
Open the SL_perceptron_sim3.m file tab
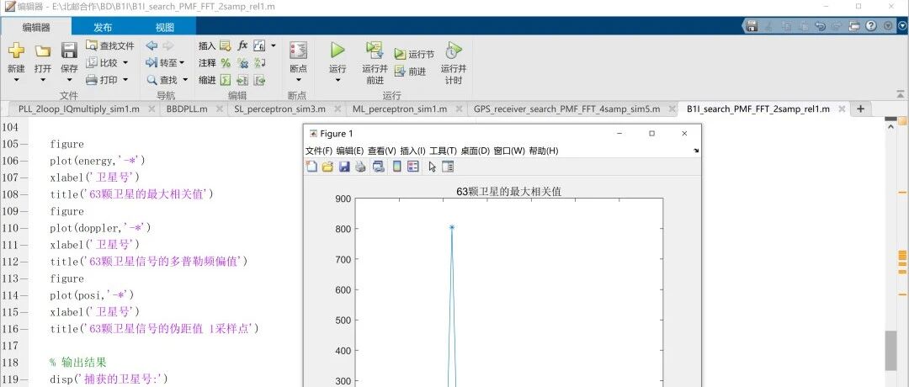[x=279, y=109]
